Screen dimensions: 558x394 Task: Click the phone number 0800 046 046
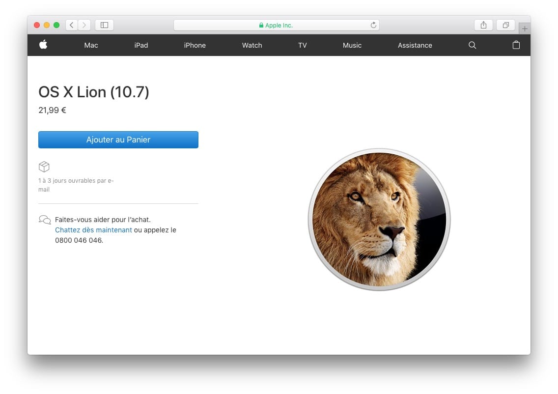coord(79,240)
